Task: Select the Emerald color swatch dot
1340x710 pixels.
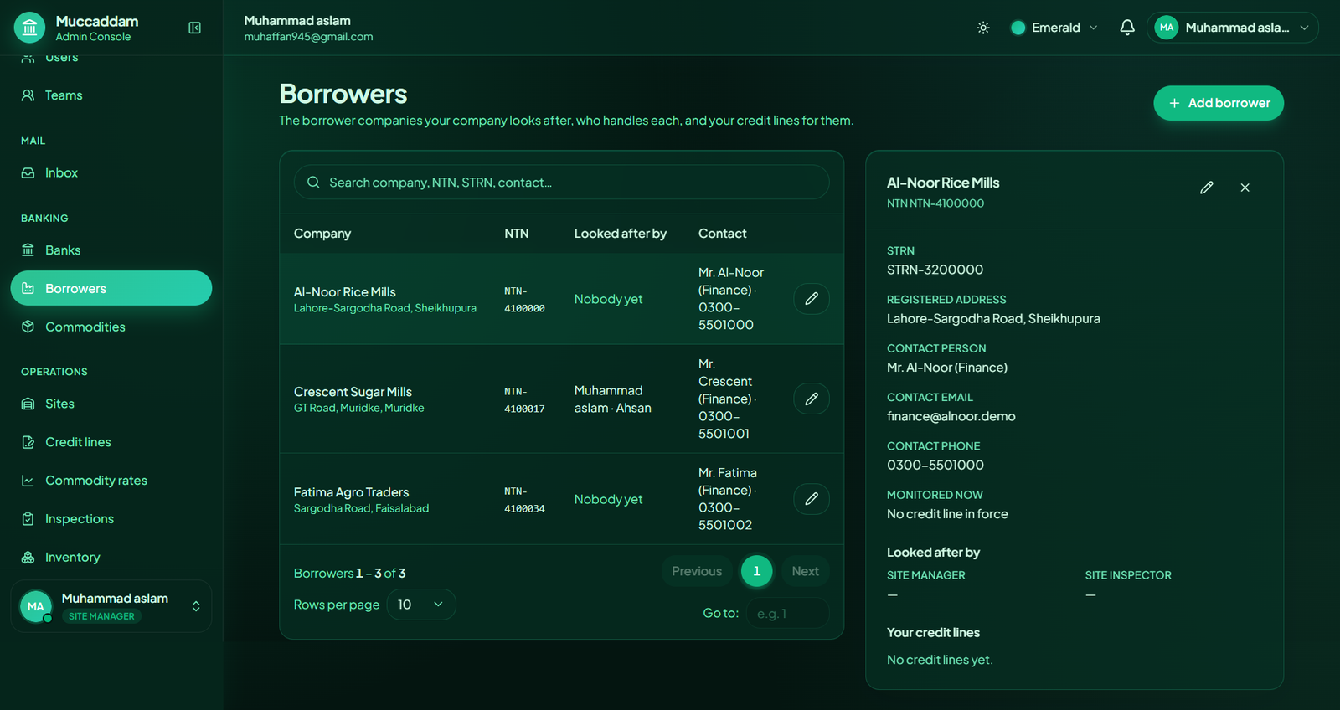Action: [x=1018, y=28]
